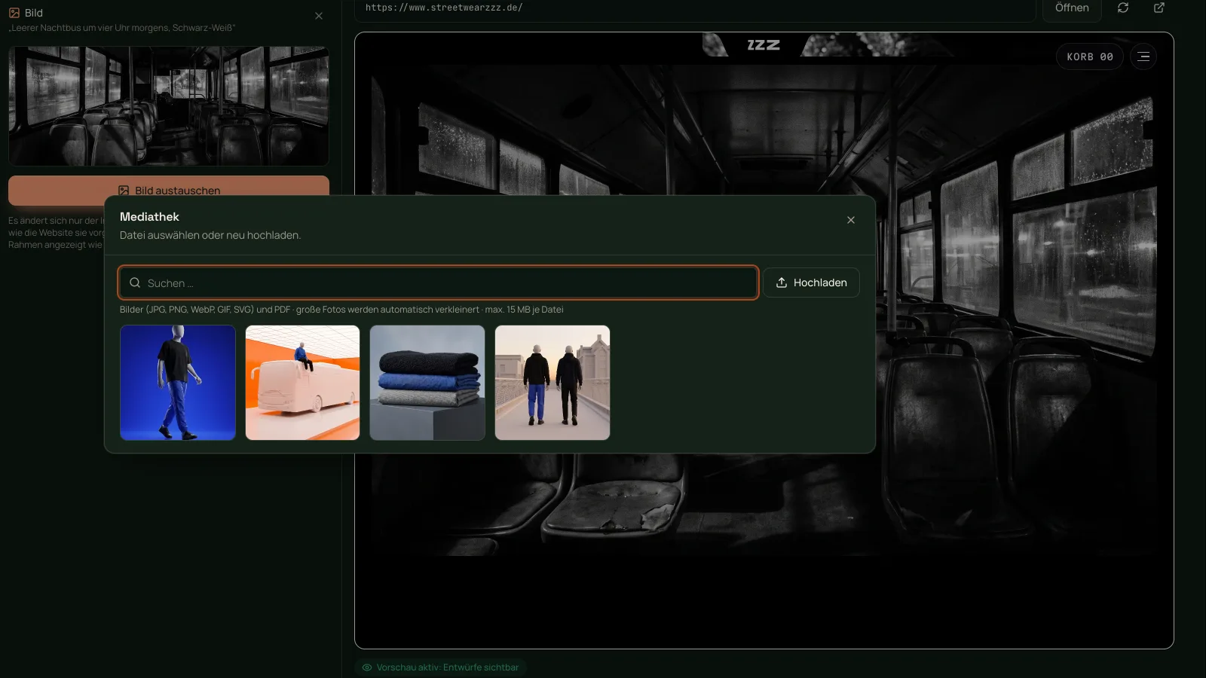
Task: Click the eye icon in Vorschau status
Action: pos(367,667)
